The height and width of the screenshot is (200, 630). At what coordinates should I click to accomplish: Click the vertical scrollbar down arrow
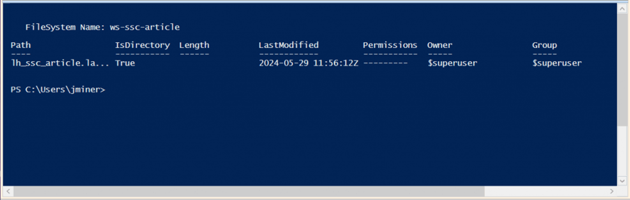tap(622, 180)
